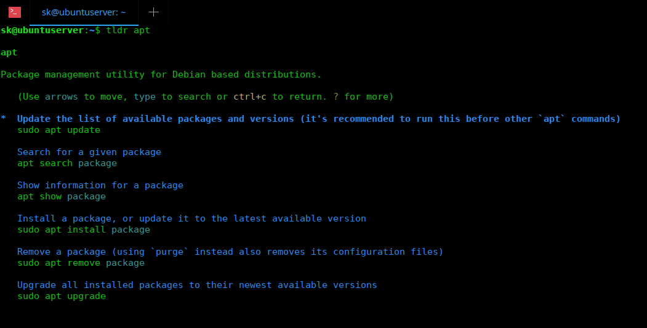Click the asterisk selection marker
Viewport: 647px width, 328px height.
tap(4, 119)
